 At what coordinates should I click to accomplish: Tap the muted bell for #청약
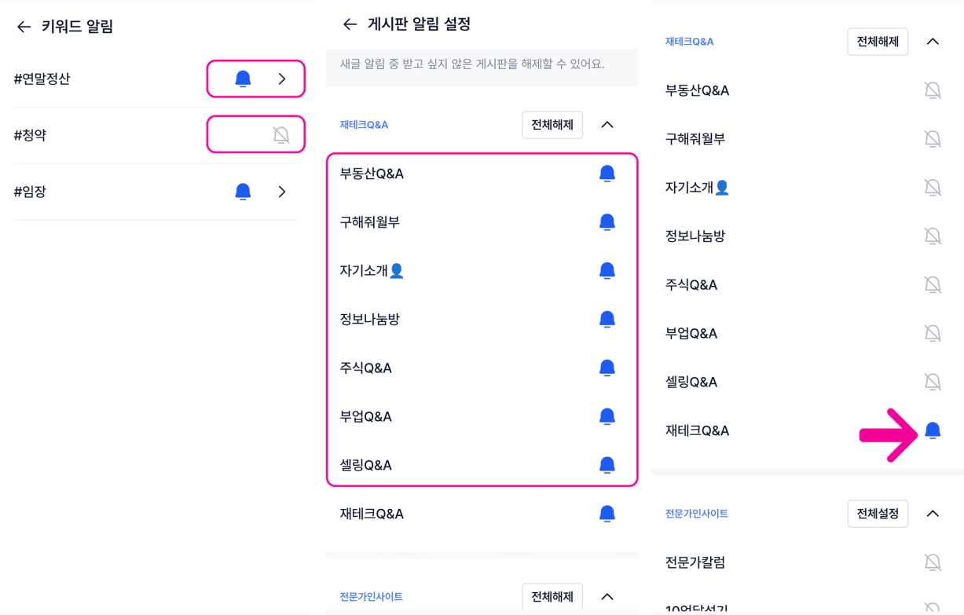coord(280,135)
